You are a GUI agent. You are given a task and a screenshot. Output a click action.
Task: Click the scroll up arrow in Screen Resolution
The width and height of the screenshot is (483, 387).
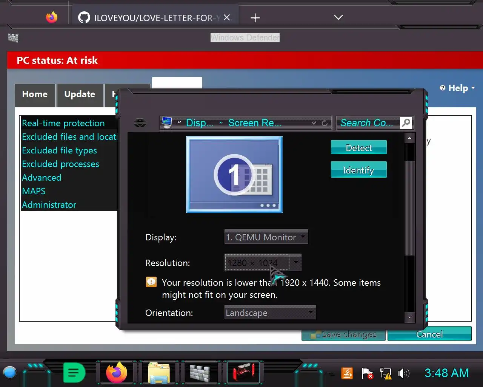[409, 139]
